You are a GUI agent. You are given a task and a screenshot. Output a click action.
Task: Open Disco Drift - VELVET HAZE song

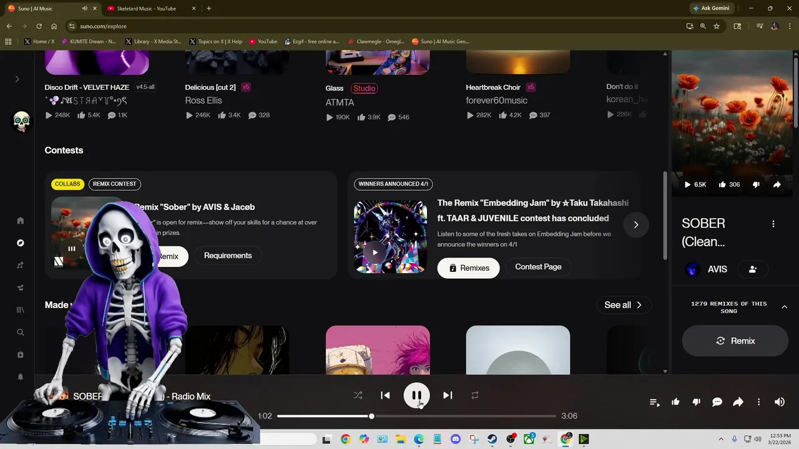pyautogui.click(x=87, y=87)
